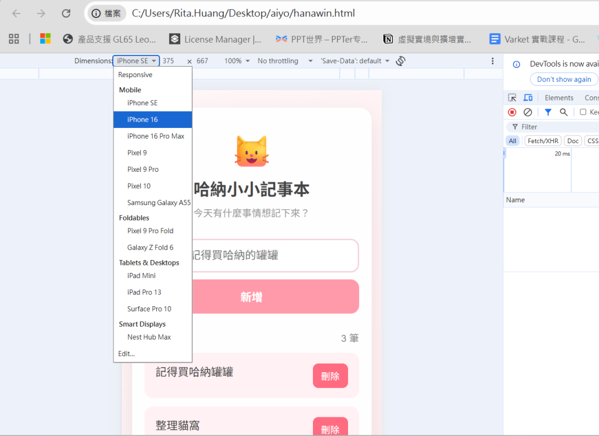599x436 pixels.
Task: Open device toolbar more options menu
Action: click(x=493, y=61)
